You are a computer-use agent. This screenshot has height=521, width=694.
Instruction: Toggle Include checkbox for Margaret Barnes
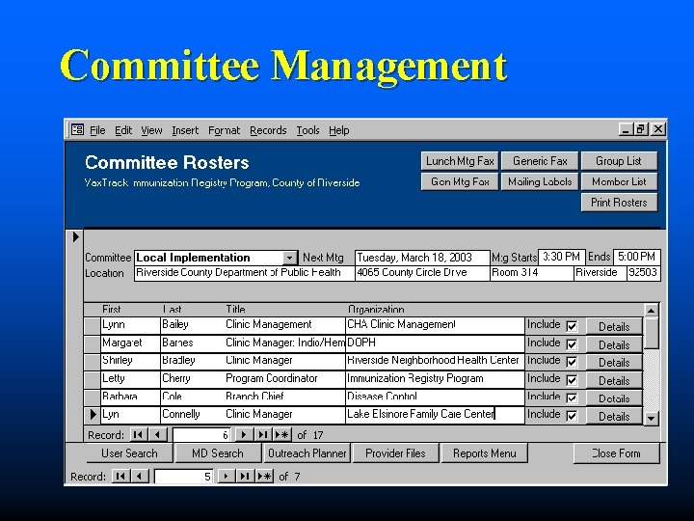click(572, 344)
